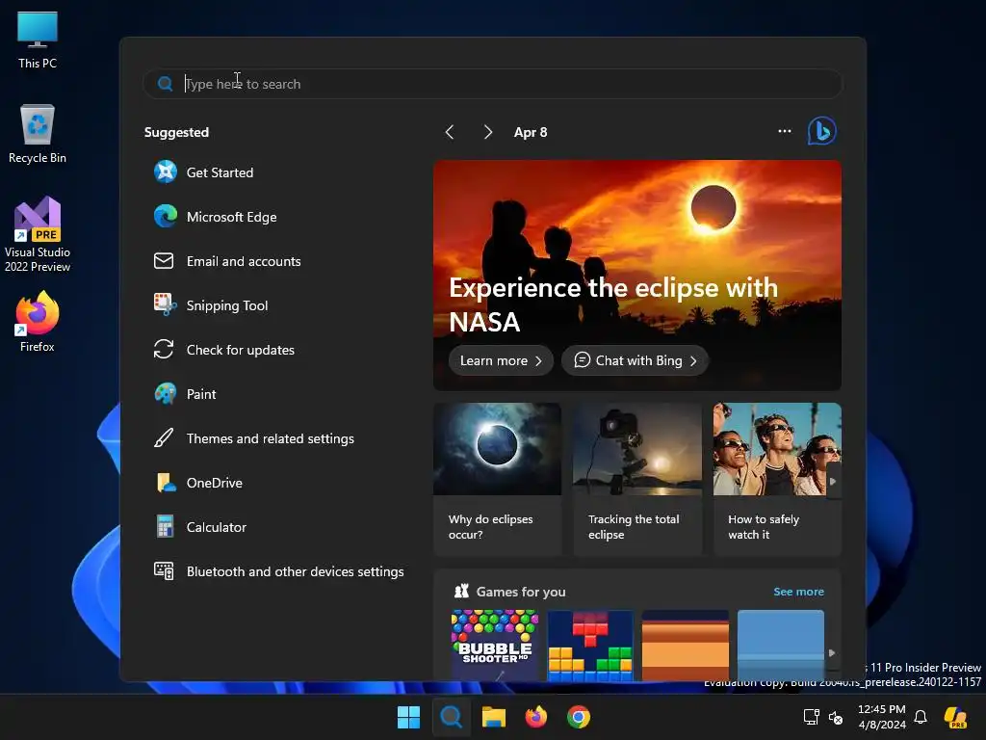The image size is (986, 740).
Task: Open Experience the eclipse with NASA banner
Action: (x=637, y=275)
